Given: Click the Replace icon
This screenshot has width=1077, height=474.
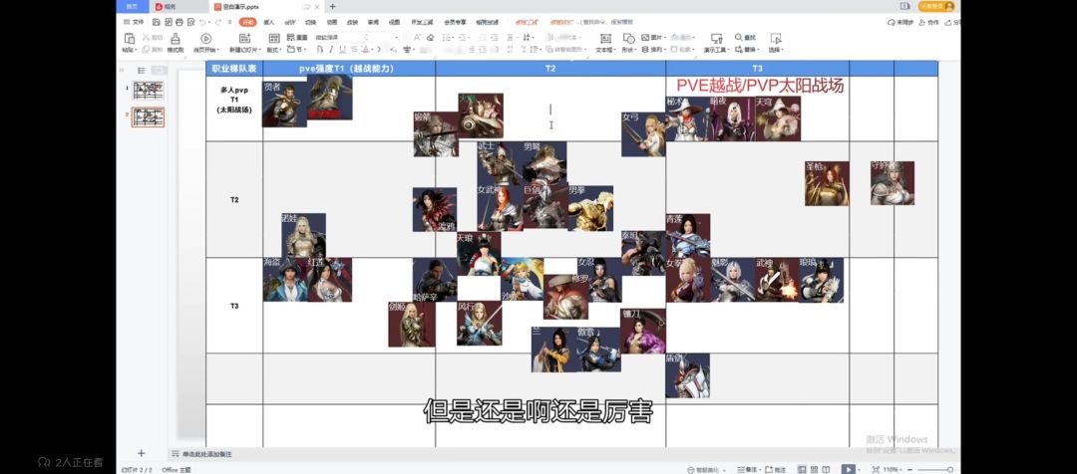Looking at the screenshot, I should [739, 50].
